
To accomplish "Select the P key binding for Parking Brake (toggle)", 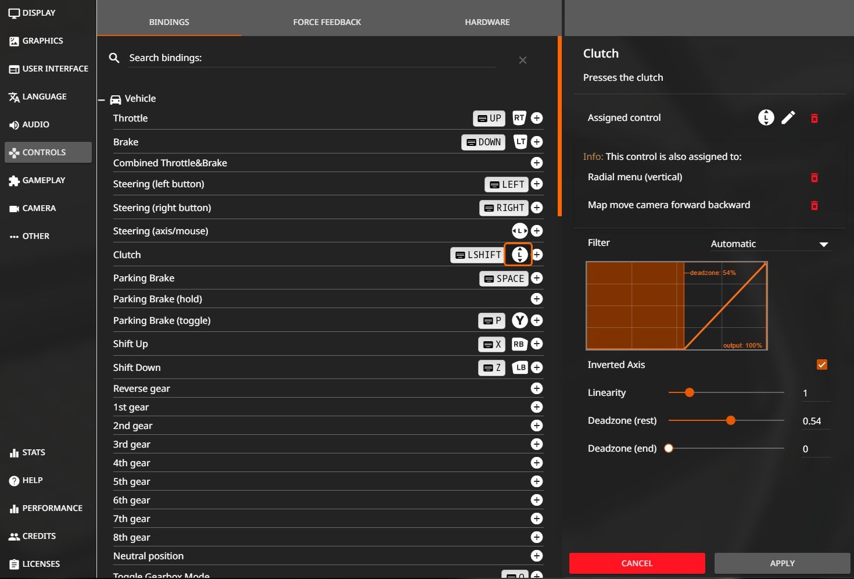I will 491,321.
